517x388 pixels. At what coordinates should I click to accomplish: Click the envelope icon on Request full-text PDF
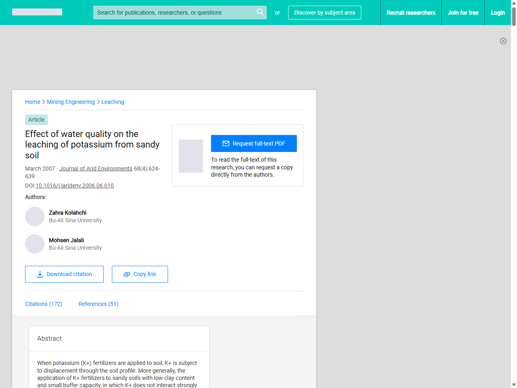point(226,143)
